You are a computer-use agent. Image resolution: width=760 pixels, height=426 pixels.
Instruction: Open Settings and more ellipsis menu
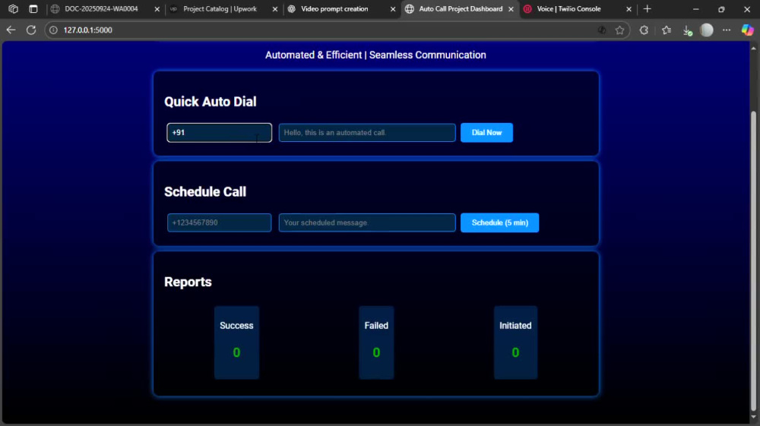727,30
